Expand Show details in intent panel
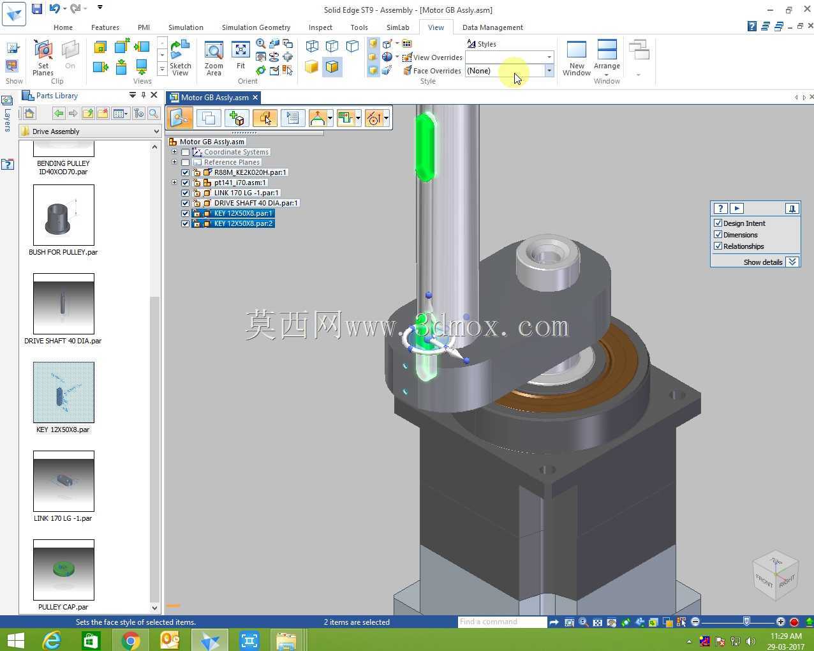 [792, 262]
